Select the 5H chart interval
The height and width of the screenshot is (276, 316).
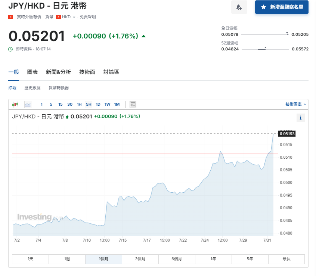pyautogui.click(x=88, y=104)
